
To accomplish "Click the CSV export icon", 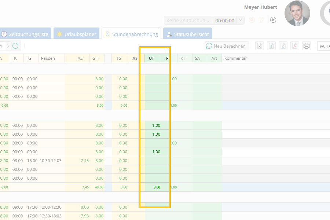I will (283, 46).
